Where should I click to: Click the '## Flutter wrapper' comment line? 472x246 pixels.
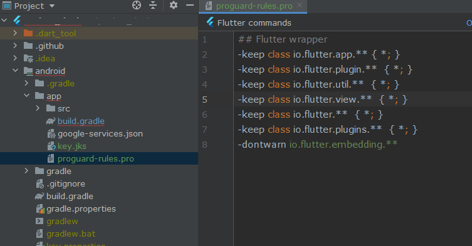click(x=282, y=39)
